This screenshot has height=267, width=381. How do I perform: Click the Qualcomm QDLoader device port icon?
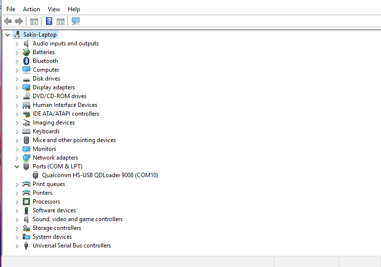pyautogui.click(x=36, y=175)
